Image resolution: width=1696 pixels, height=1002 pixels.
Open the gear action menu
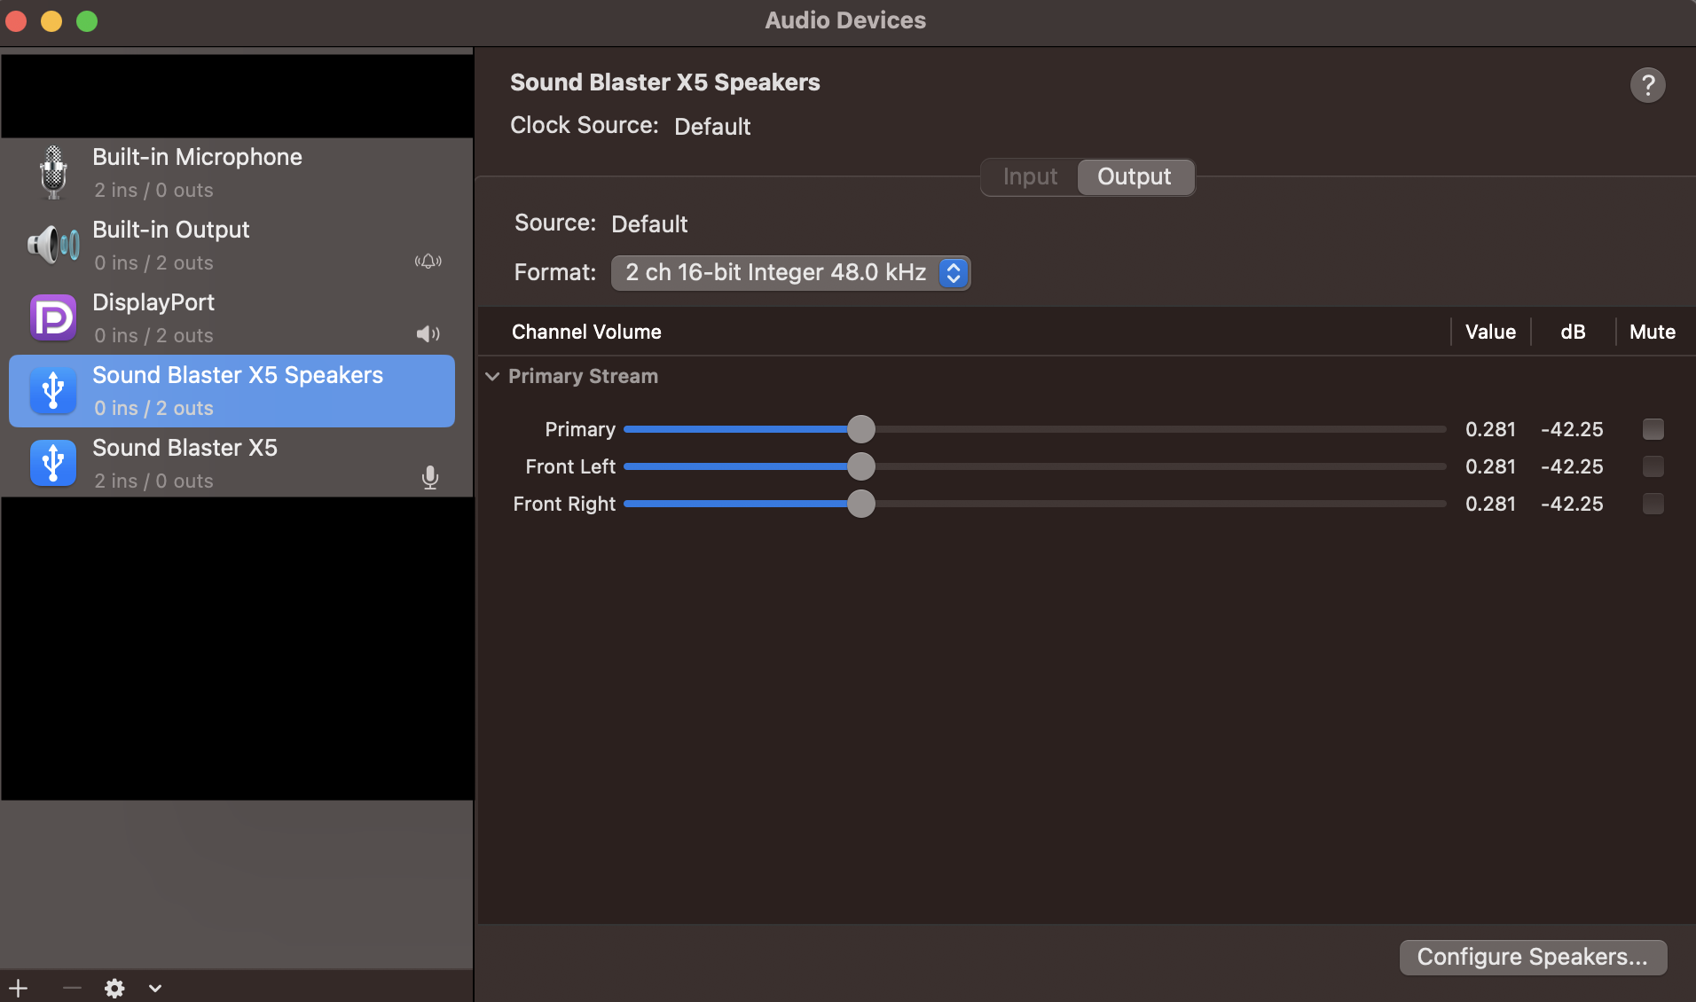tap(114, 988)
